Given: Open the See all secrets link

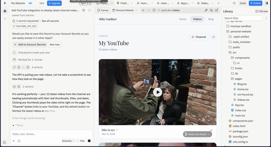Looking at the screenshot, I should pos(50,21).
